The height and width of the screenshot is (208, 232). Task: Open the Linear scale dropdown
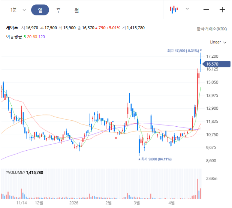(x=218, y=42)
